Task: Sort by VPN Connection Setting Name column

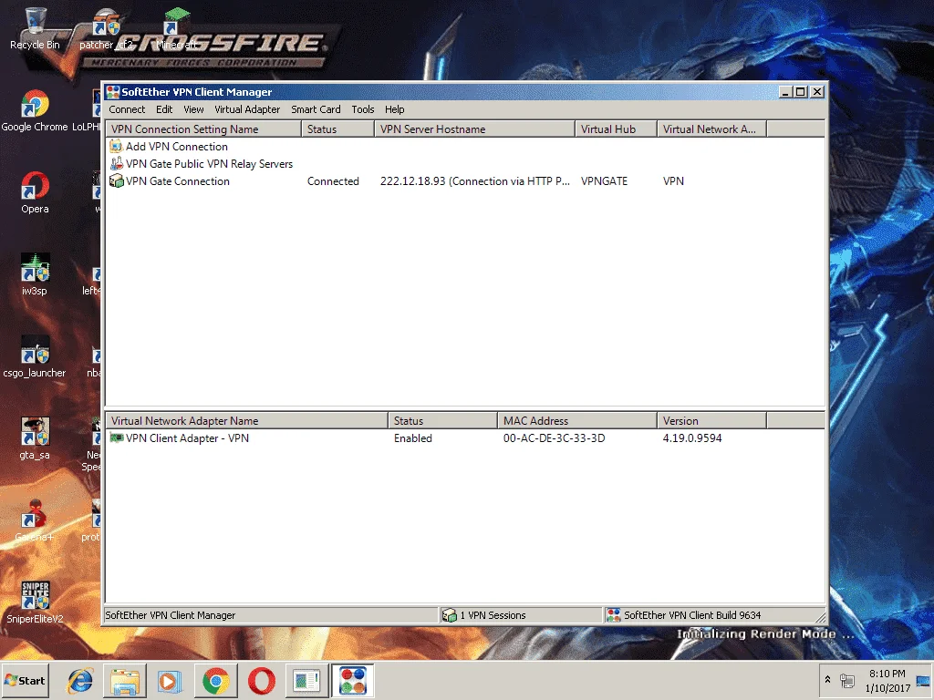Action: [203, 129]
